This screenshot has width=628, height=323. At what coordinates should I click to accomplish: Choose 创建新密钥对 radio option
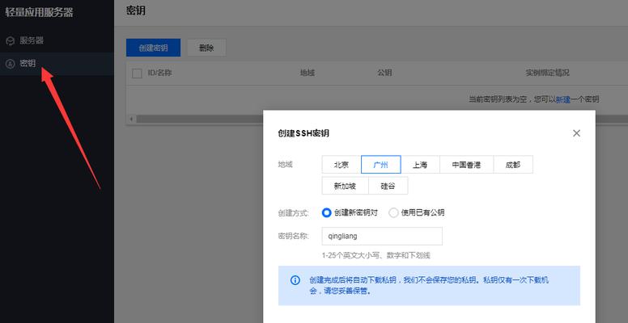point(326,212)
